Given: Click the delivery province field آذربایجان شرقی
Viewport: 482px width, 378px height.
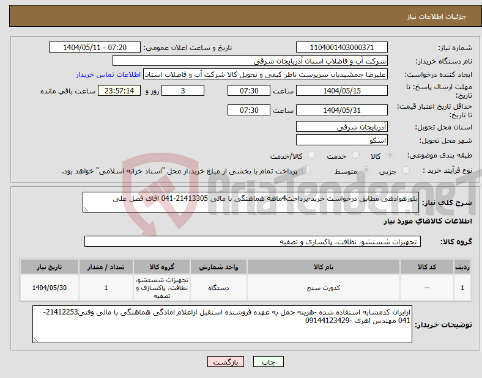Looking at the screenshot, I should (x=342, y=126).
